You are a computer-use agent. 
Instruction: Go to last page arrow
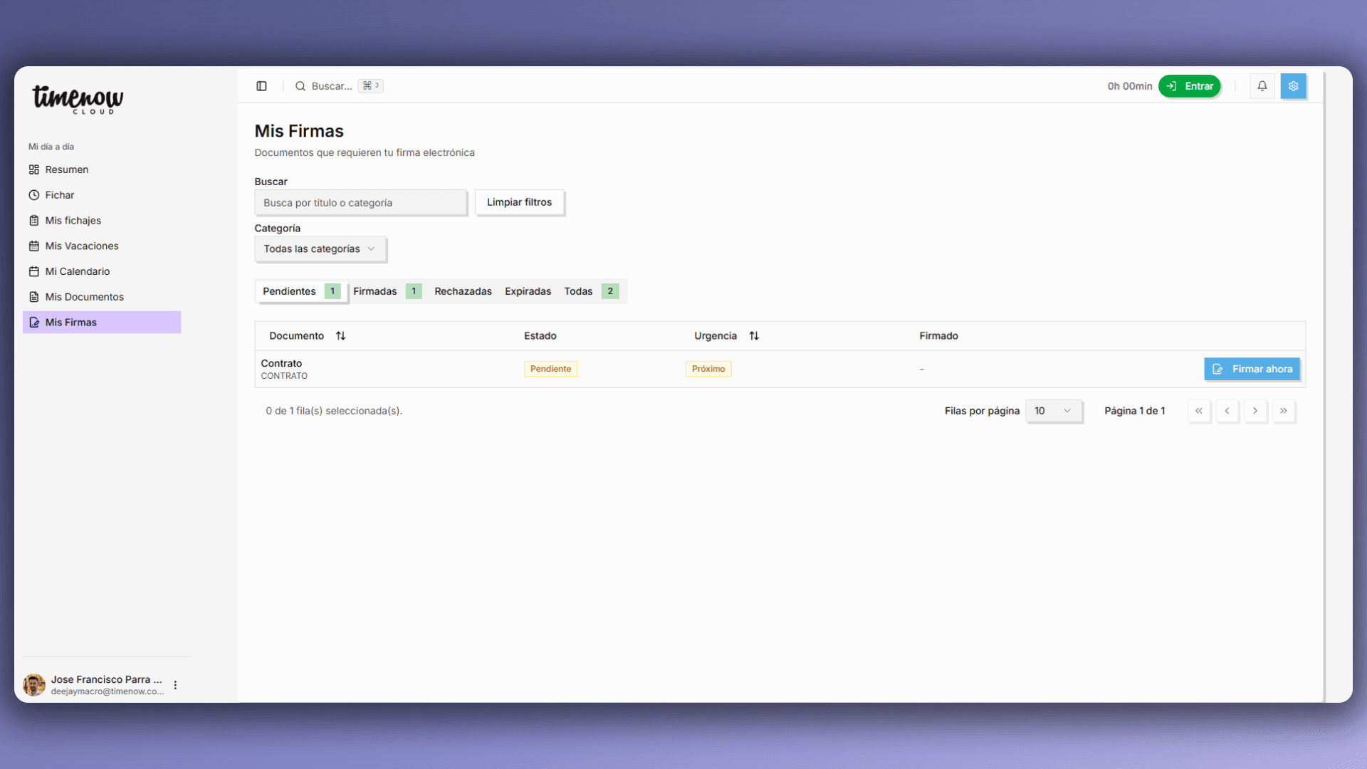(1283, 411)
